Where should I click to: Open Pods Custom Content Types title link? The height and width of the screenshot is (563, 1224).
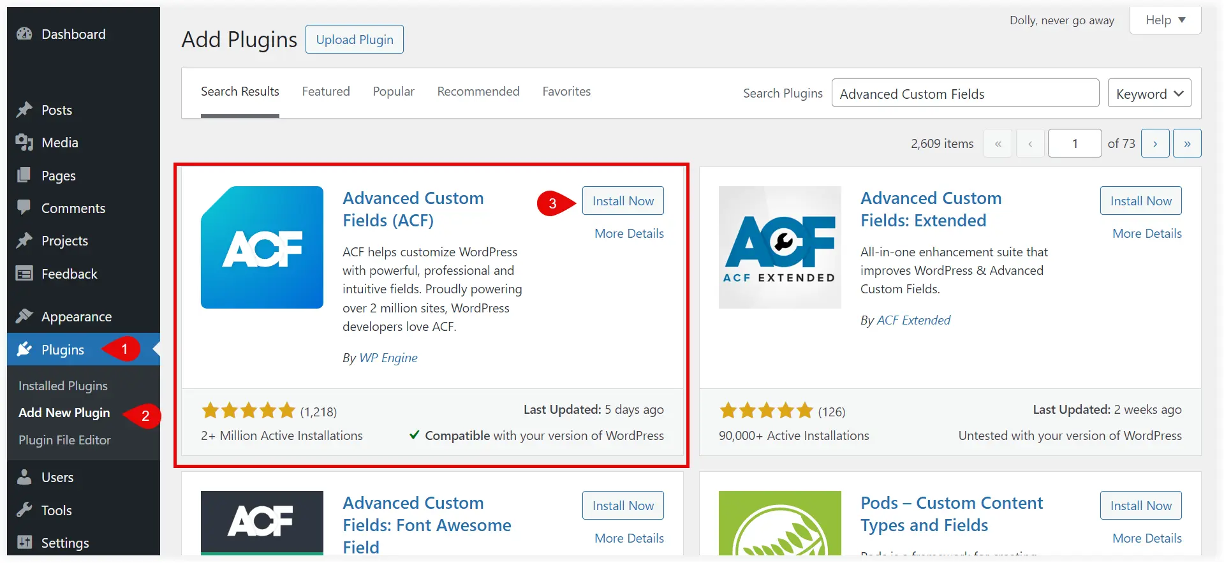click(x=952, y=514)
